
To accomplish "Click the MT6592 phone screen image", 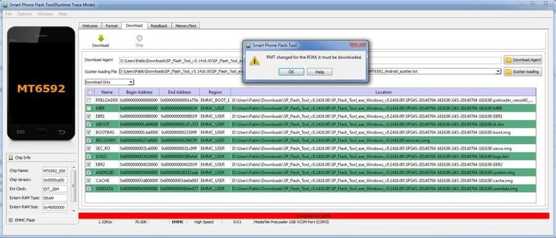I will tap(41, 83).
